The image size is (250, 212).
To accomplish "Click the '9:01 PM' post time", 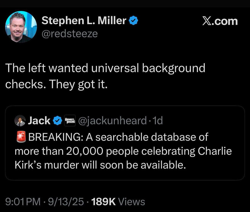I will click(x=23, y=202).
